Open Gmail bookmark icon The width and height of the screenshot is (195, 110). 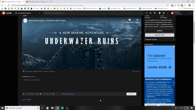pyautogui.click(x=2, y=9)
